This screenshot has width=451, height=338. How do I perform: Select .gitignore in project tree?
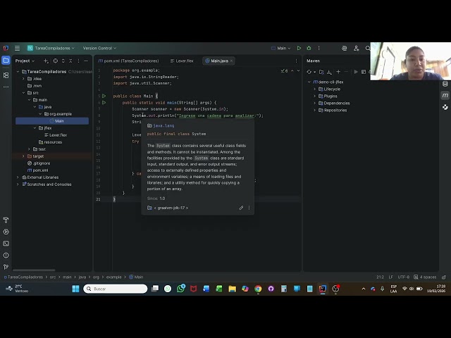point(39,163)
